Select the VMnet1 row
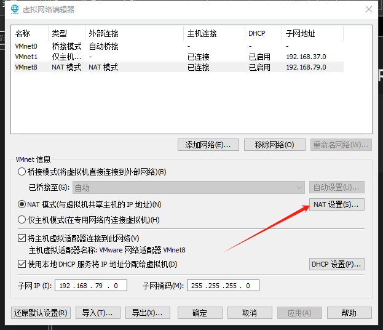 tap(179, 57)
